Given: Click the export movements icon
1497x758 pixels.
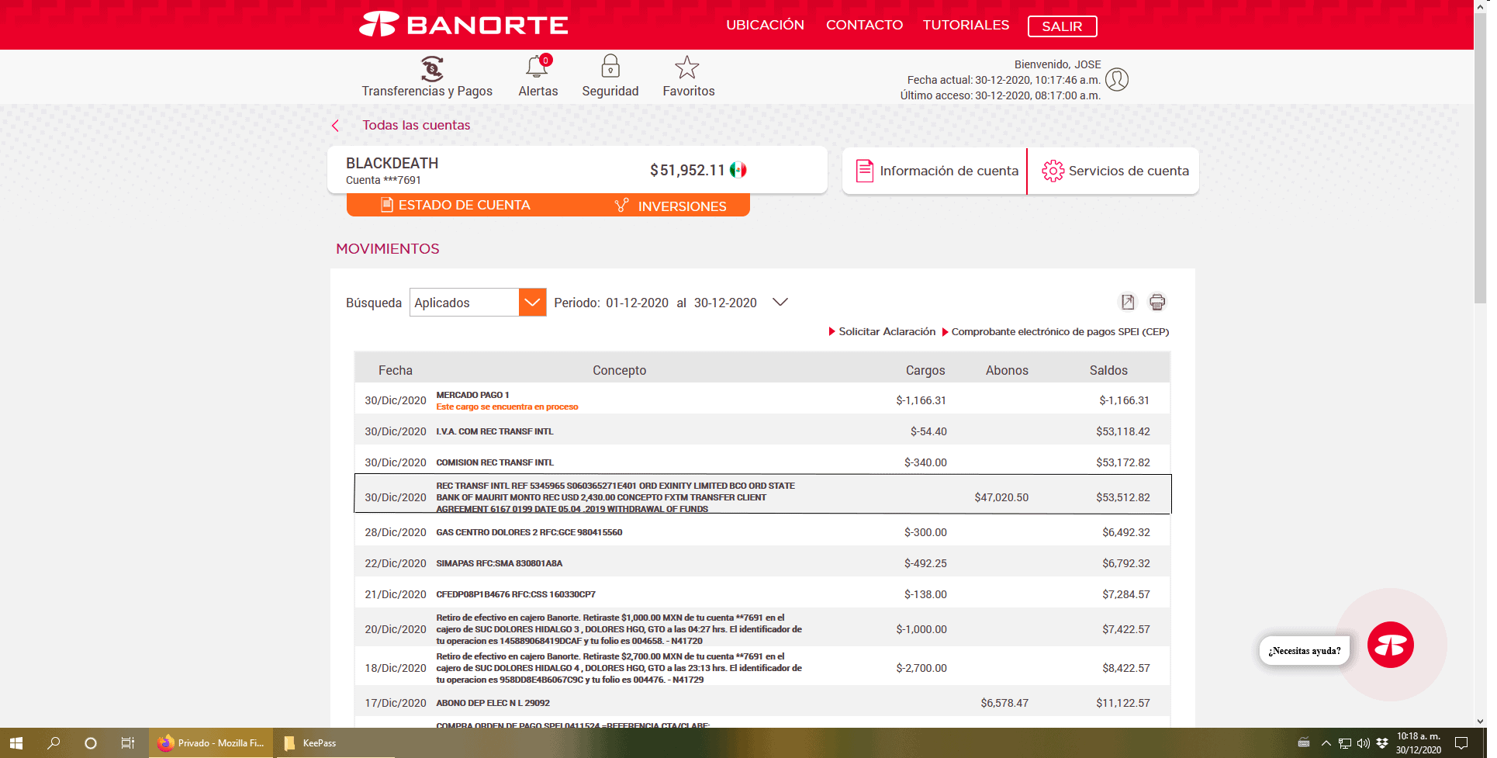Looking at the screenshot, I should pyautogui.click(x=1128, y=302).
